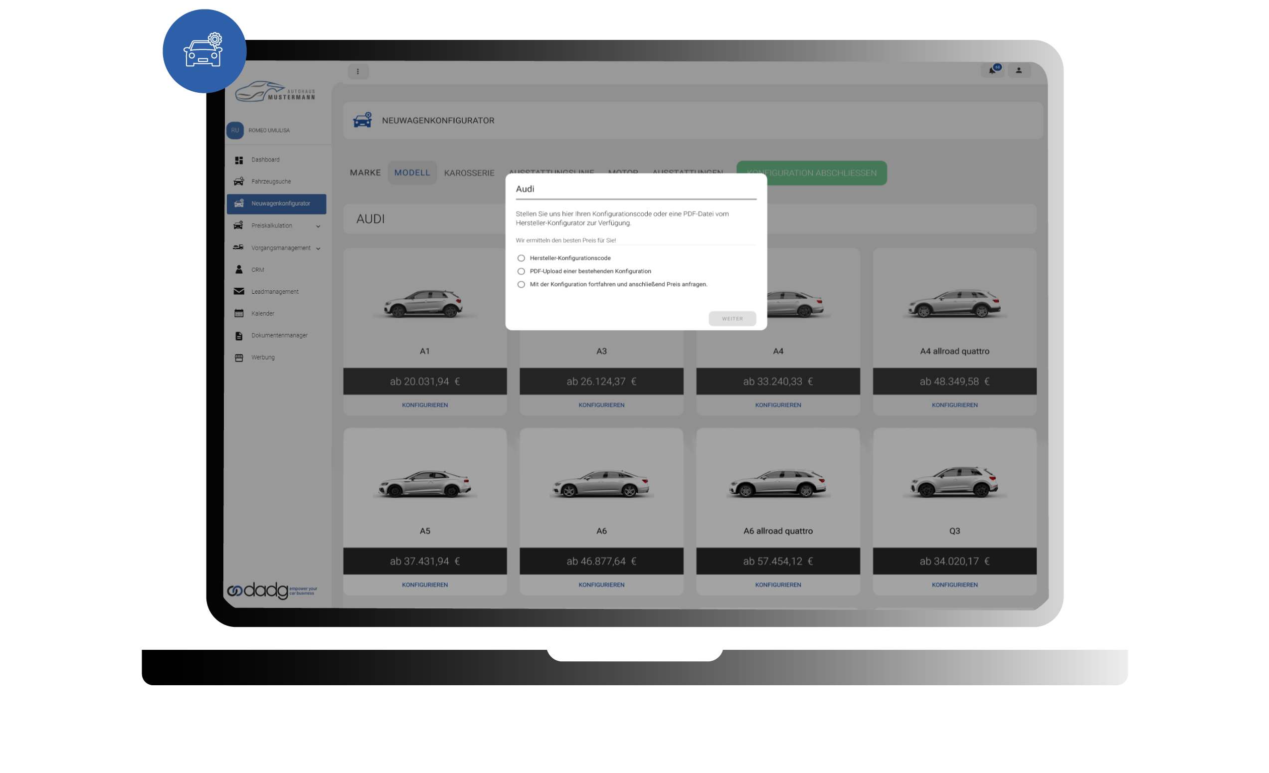The height and width of the screenshot is (773, 1269).
Task: Open the Kalender calendar icon
Action: pos(239,314)
